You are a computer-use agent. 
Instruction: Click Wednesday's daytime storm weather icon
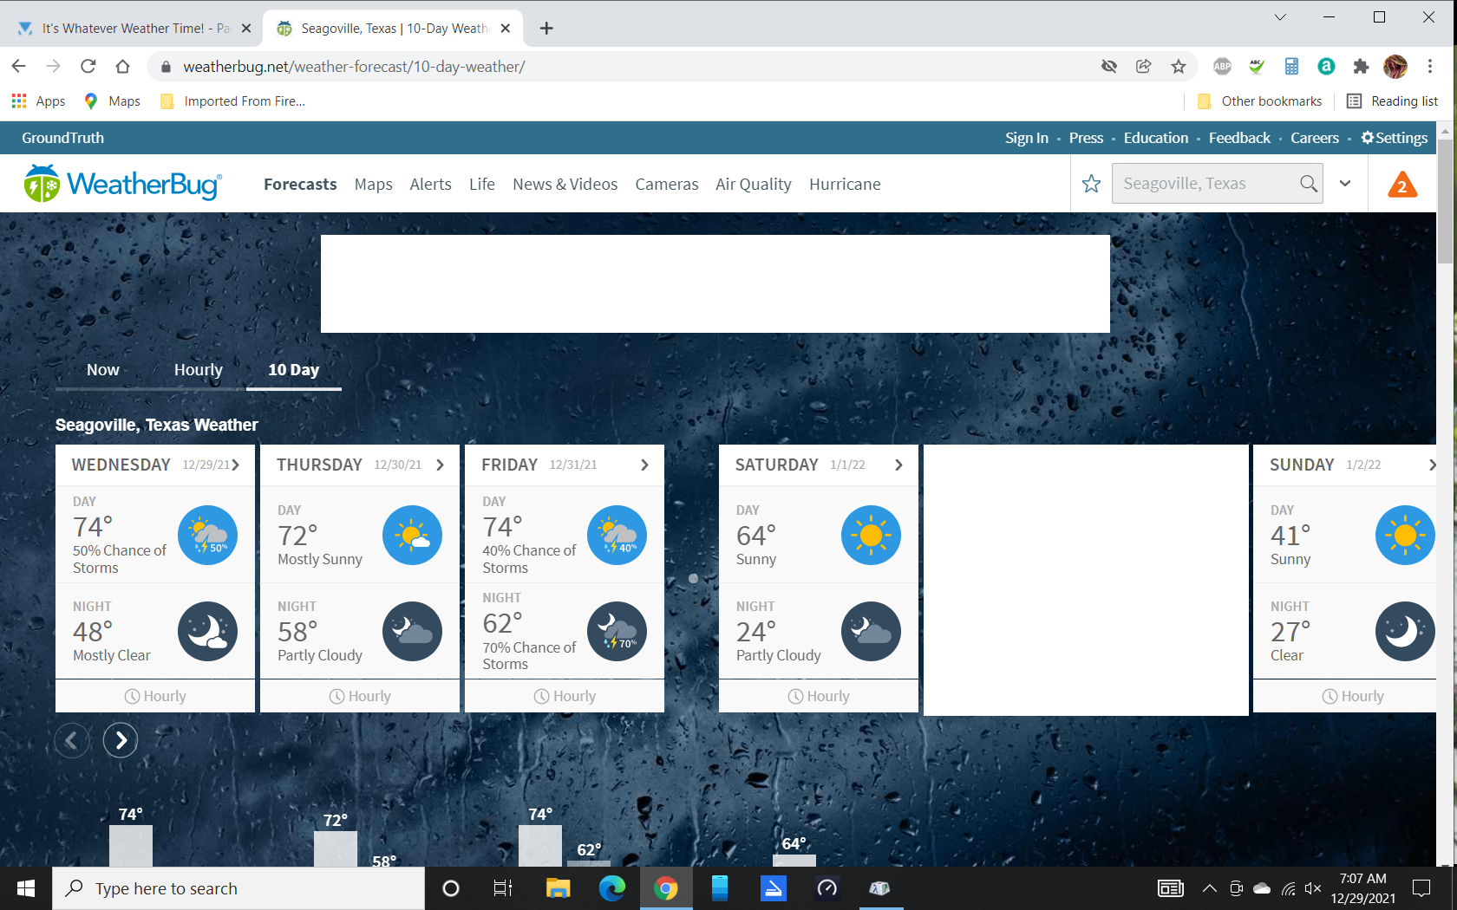tap(207, 536)
